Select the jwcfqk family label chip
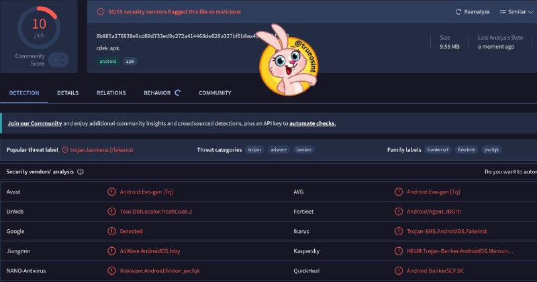Screen dimensions: 537x282 pos(491,150)
